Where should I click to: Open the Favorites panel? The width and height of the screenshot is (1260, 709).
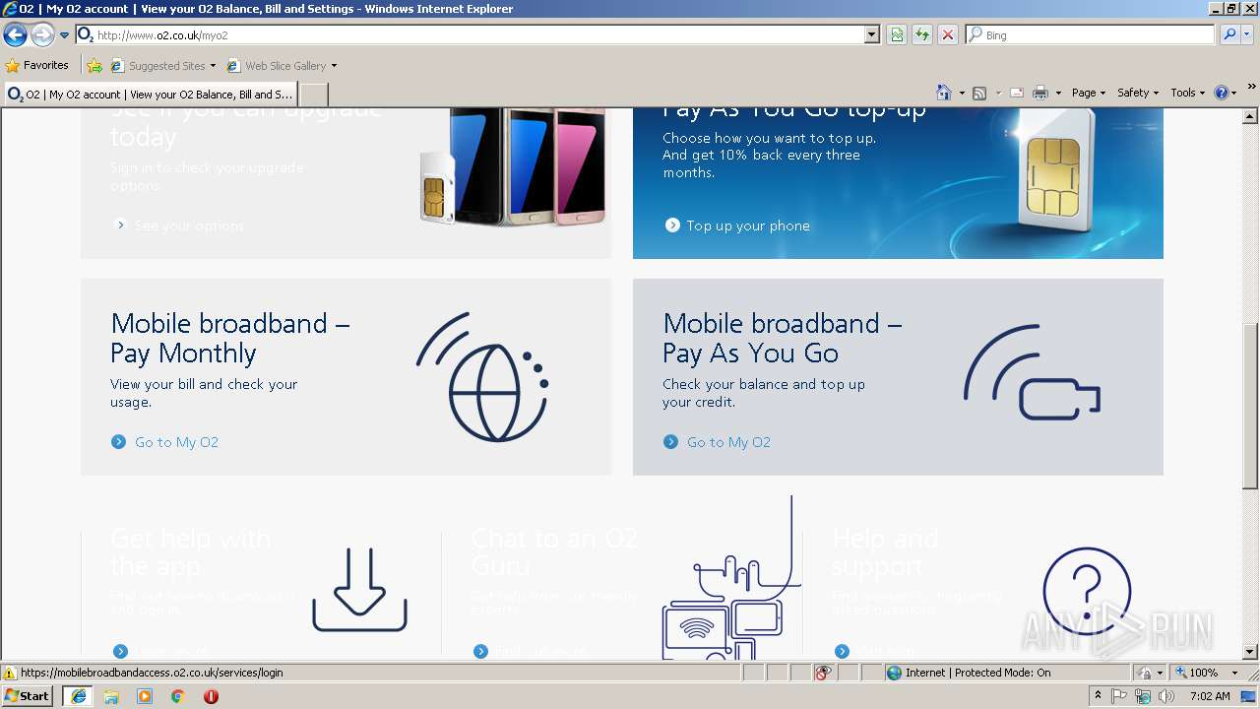tap(37, 66)
